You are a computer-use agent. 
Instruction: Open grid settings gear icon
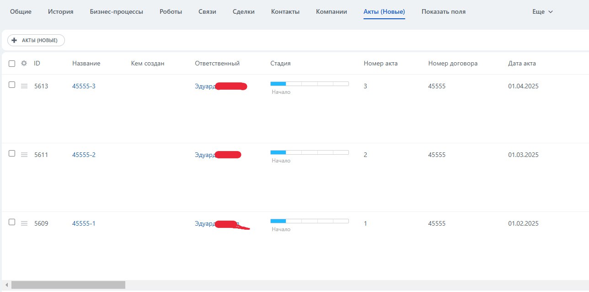pos(24,64)
